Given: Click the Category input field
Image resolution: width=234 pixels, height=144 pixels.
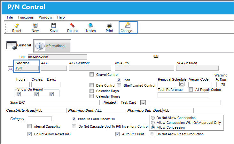Looking at the screenshot, I should tap(40, 119).
